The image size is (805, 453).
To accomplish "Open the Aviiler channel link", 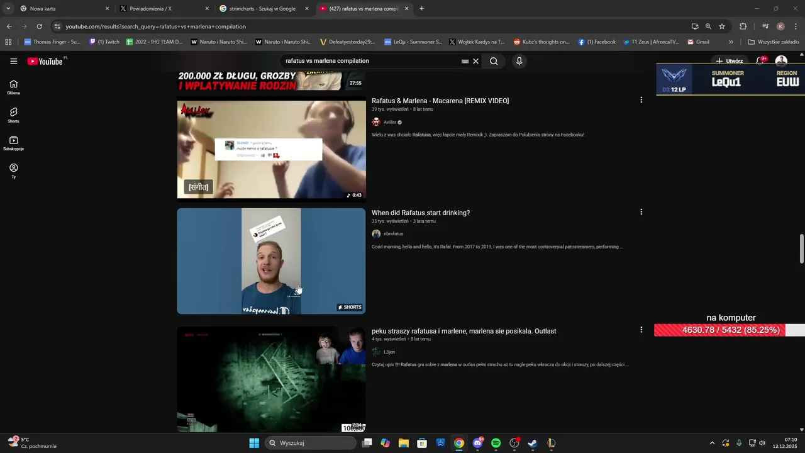I will tap(390, 122).
